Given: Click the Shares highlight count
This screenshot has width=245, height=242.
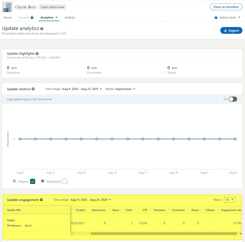Looking at the screenshot, I should pyautogui.click(x=169, y=68).
